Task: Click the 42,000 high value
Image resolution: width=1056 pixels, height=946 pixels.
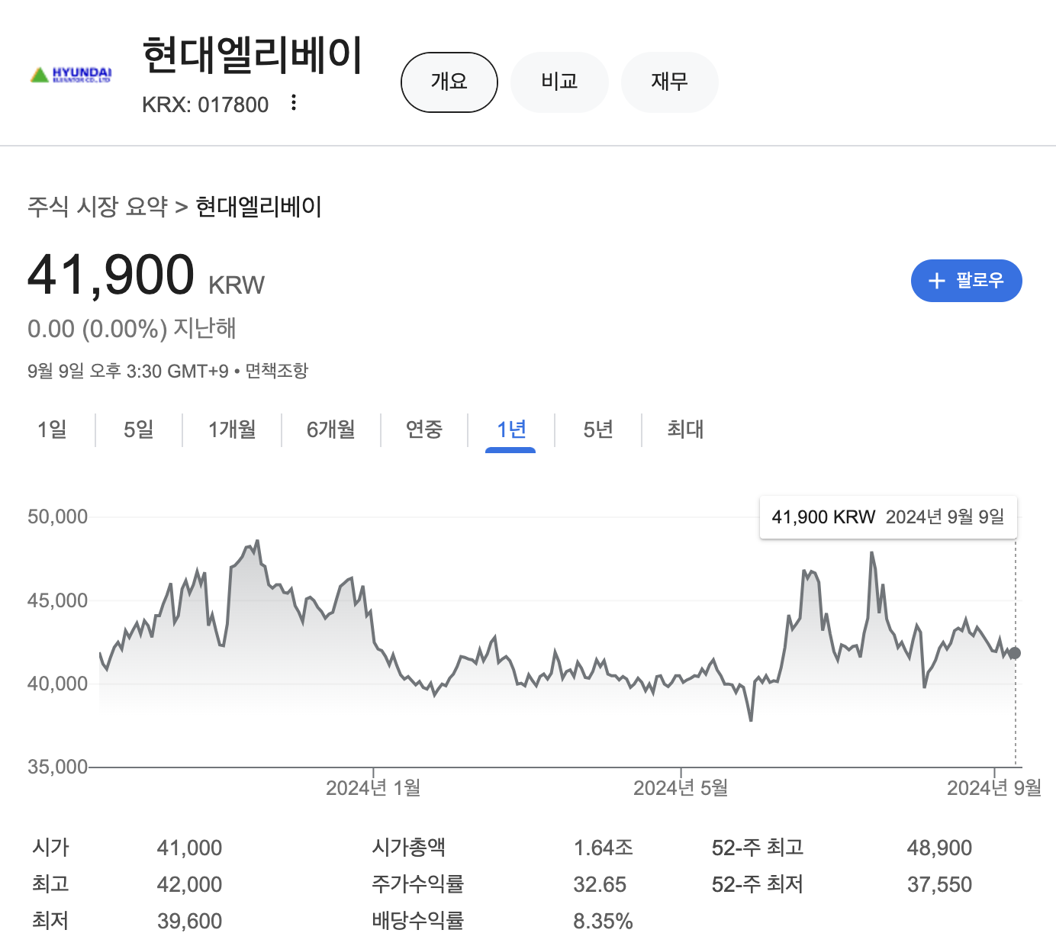Action: pyautogui.click(x=189, y=885)
